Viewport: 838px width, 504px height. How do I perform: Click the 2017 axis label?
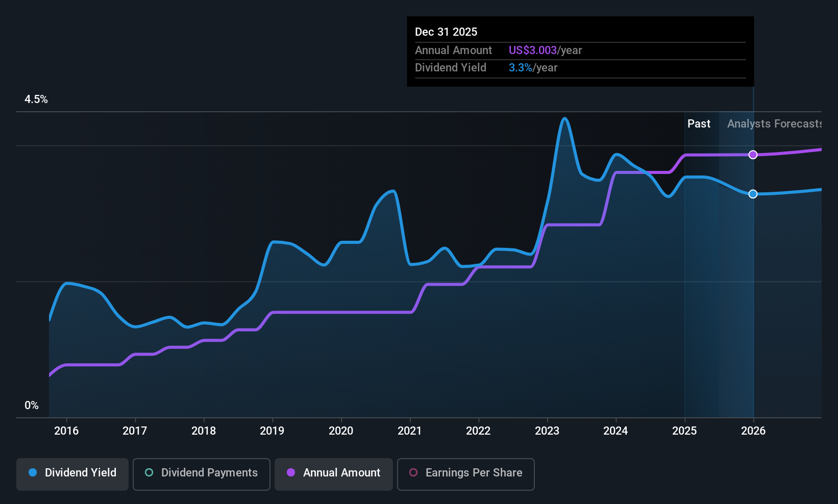pos(135,431)
